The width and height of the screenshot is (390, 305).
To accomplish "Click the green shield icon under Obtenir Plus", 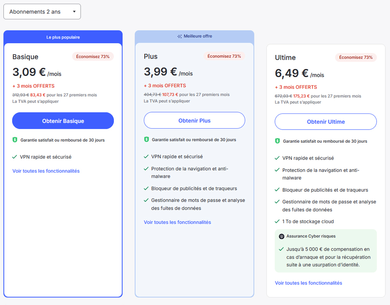I will pyautogui.click(x=146, y=140).
